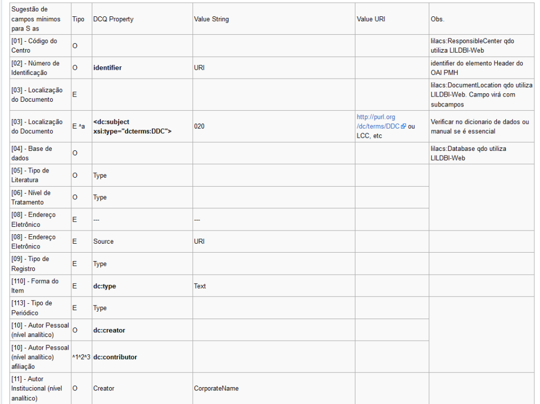Click the 'Source' DCQ property cell
Image resolution: width=540 pixels, height=404 pixels.
pyautogui.click(x=142, y=242)
